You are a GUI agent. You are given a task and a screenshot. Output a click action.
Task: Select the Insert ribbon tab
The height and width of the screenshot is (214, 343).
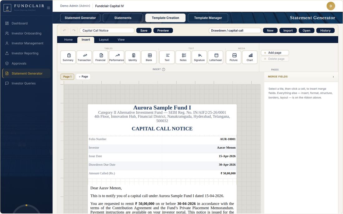(x=86, y=40)
